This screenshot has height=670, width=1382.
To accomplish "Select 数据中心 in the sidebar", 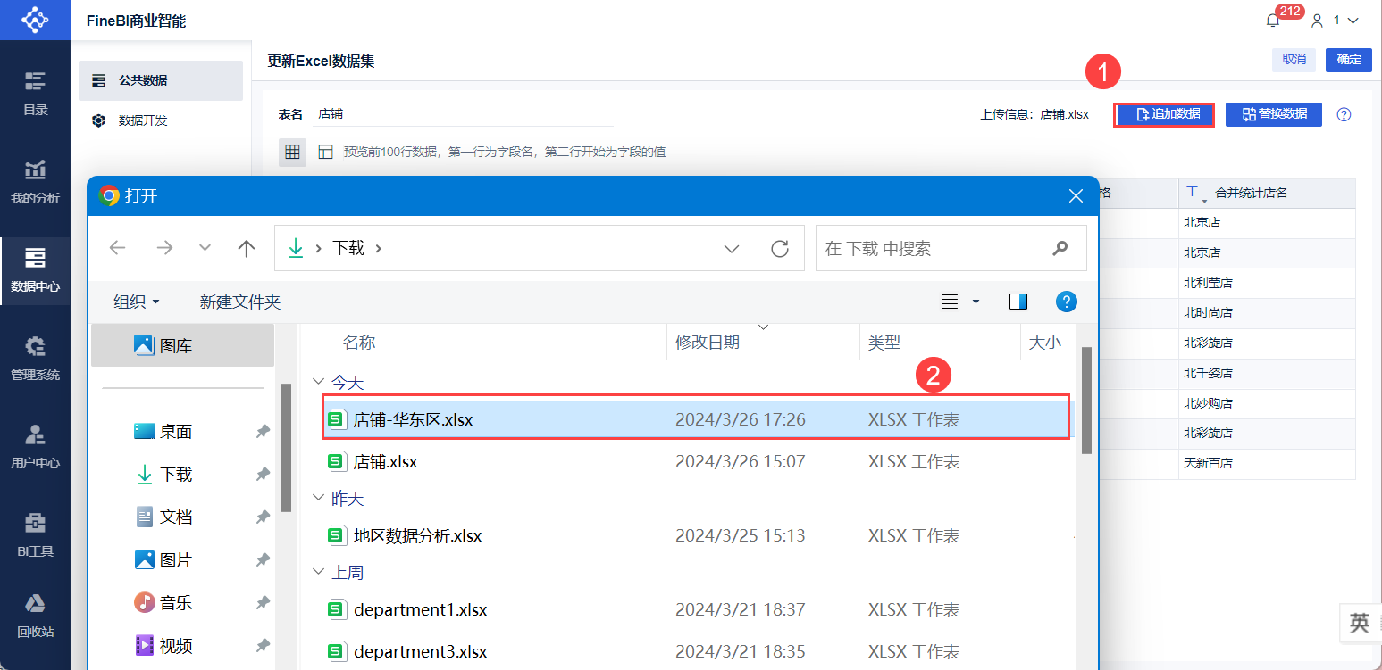I will click(35, 270).
